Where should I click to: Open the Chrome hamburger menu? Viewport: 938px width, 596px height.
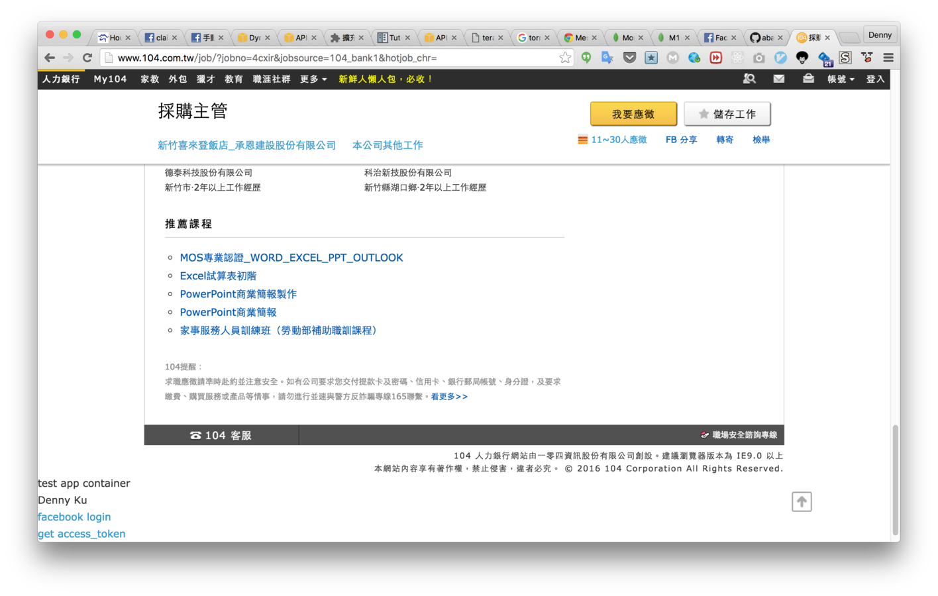[888, 58]
